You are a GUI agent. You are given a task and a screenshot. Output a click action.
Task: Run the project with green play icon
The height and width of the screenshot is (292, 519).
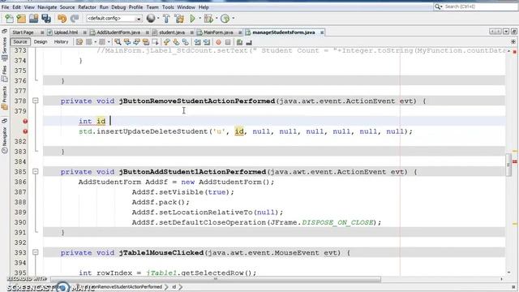tap(192, 19)
